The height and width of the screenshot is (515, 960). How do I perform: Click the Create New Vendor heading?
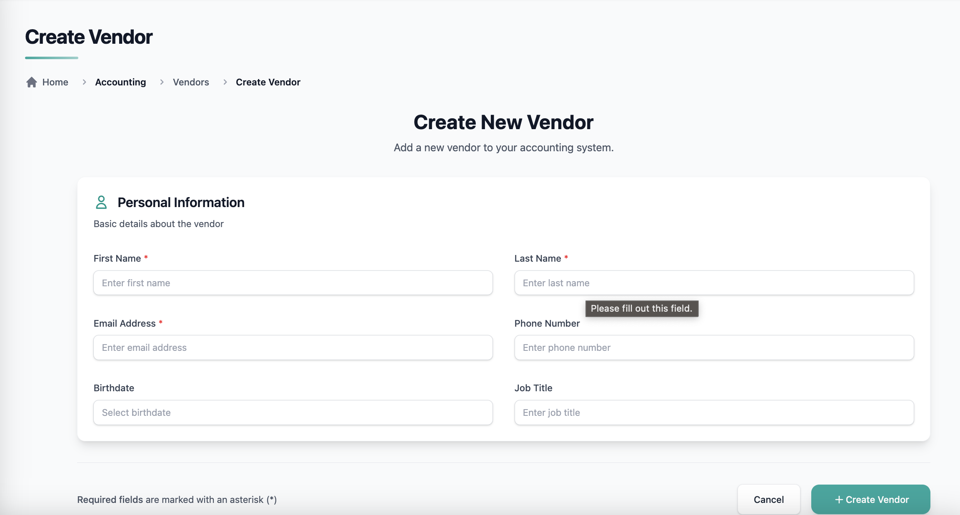pyautogui.click(x=503, y=122)
